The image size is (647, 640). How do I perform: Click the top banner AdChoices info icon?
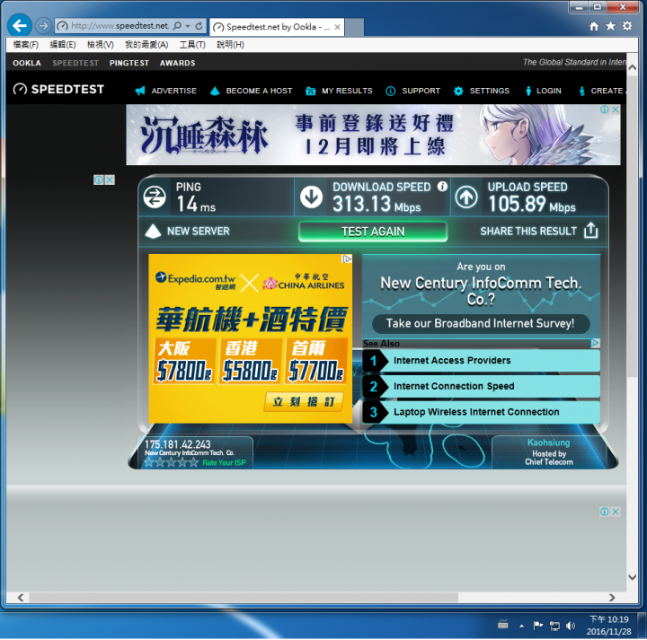pyautogui.click(x=605, y=110)
